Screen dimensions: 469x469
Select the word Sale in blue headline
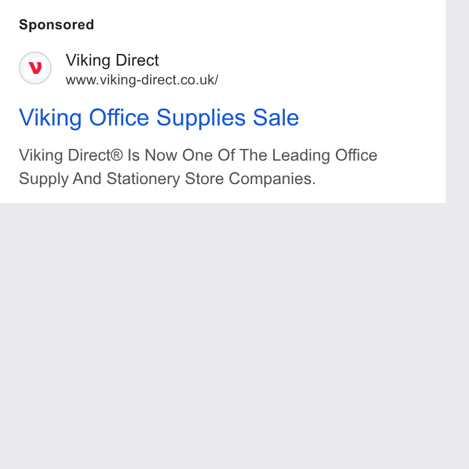click(276, 118)
